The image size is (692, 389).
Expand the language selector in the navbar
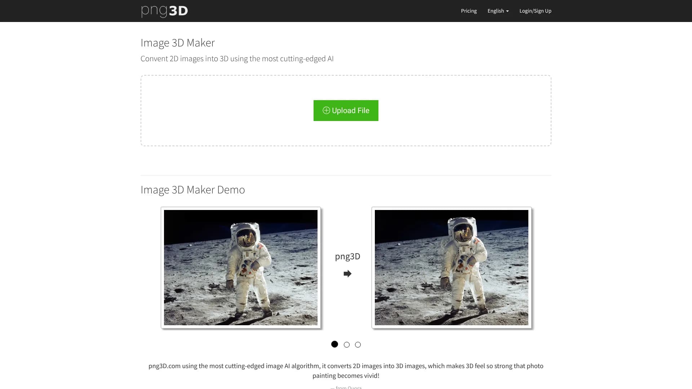click(x=498, y=11)
